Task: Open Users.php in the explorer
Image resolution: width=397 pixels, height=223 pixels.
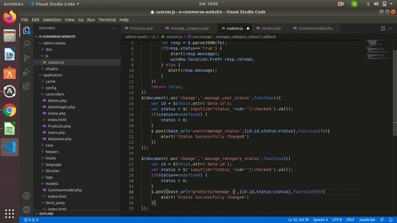Action: point(56,133)
